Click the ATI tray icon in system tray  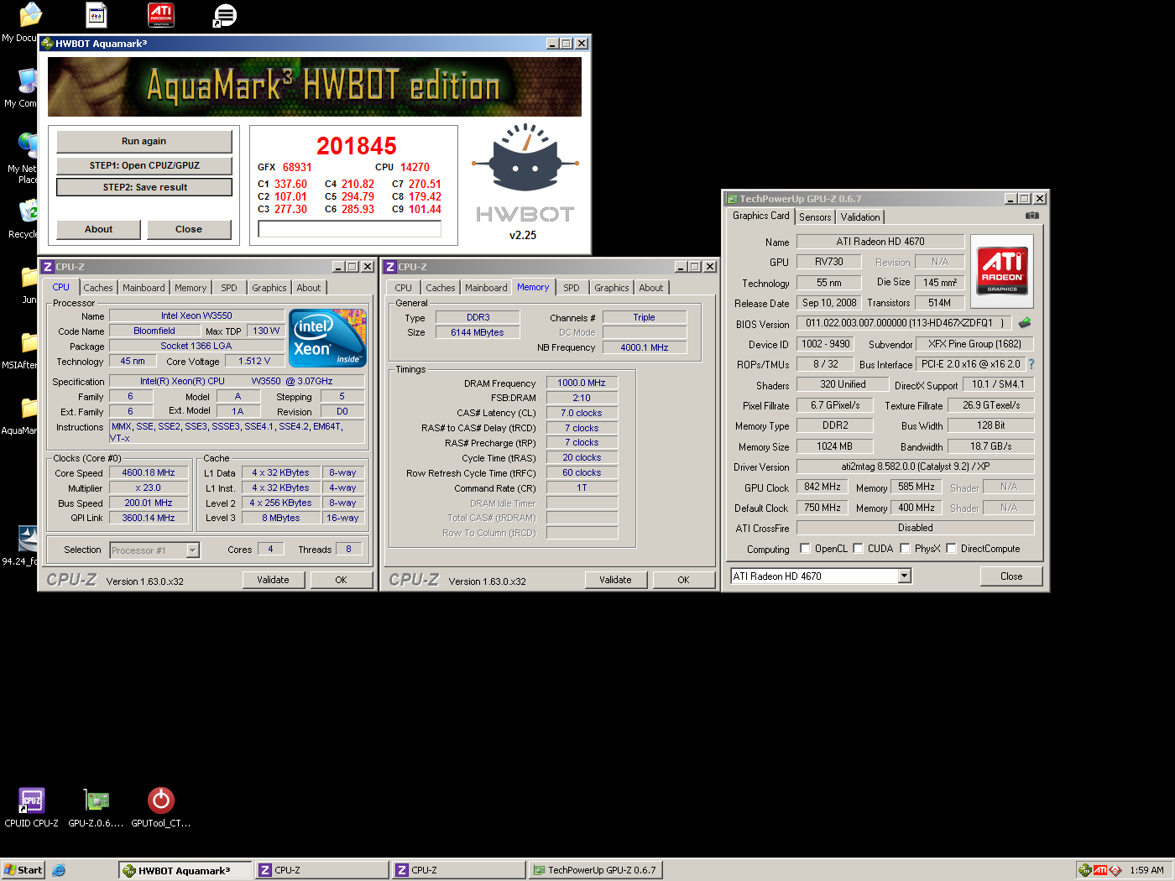click(1100, 870)
